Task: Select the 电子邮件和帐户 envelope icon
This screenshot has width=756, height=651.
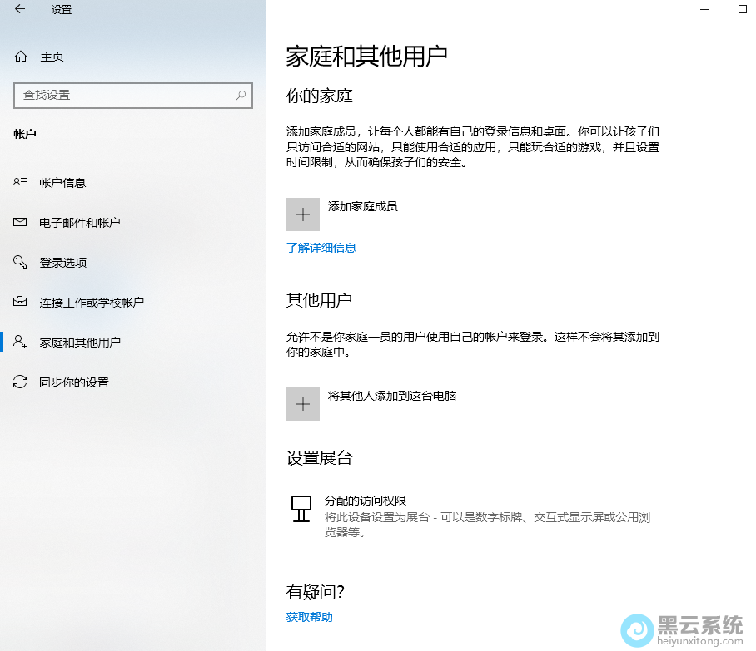Action: (x=21, y=223)
